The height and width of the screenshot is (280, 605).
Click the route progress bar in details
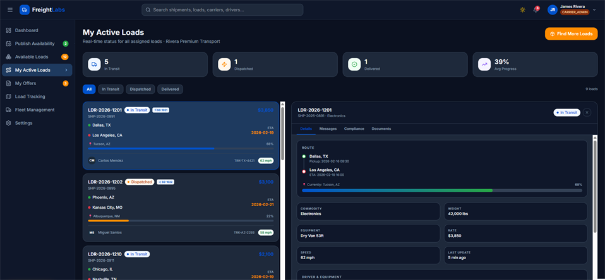(x=442, y=190)
